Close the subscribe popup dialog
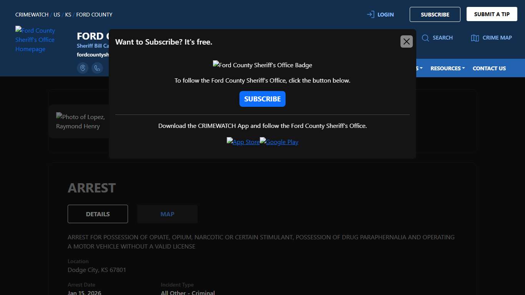This screenshot has width=525, height=295. [x=406, y=41]
